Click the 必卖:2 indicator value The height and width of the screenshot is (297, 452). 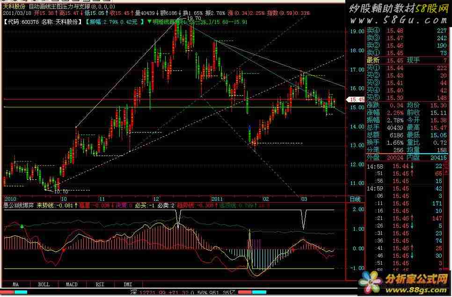point(166,205)
